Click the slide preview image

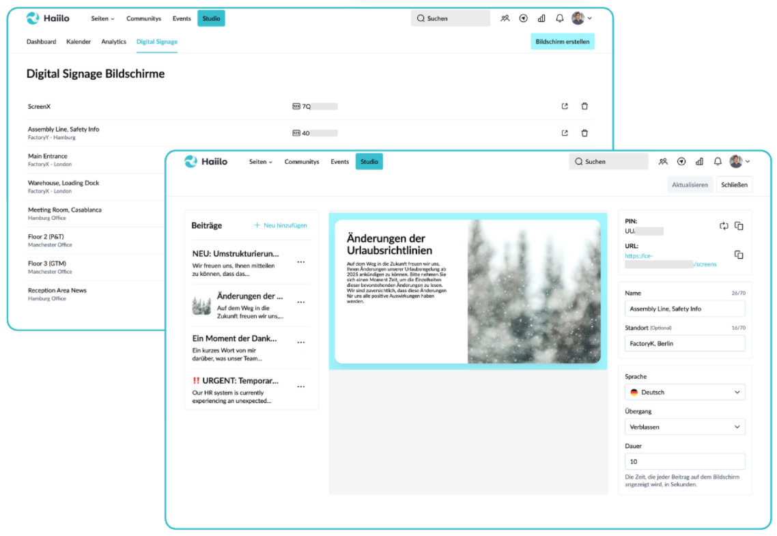(534, 292)
